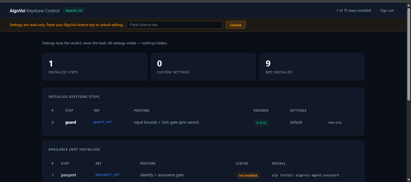Click the Custom Settings count card
The image size is (411, 182).
click(203, 67)
